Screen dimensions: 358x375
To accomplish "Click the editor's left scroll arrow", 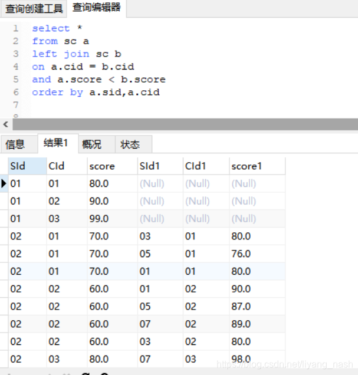I will pyautogui.click(x=6, y=124).
